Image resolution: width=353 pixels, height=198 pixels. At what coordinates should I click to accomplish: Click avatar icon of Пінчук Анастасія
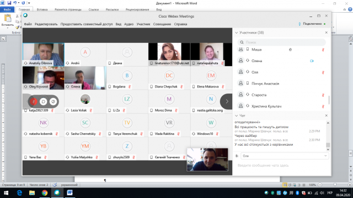pyautogui.click(x=240, y=83)
